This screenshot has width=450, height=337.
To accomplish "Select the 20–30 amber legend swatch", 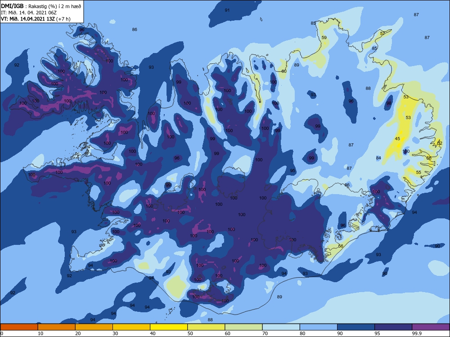I will [94, 327].
